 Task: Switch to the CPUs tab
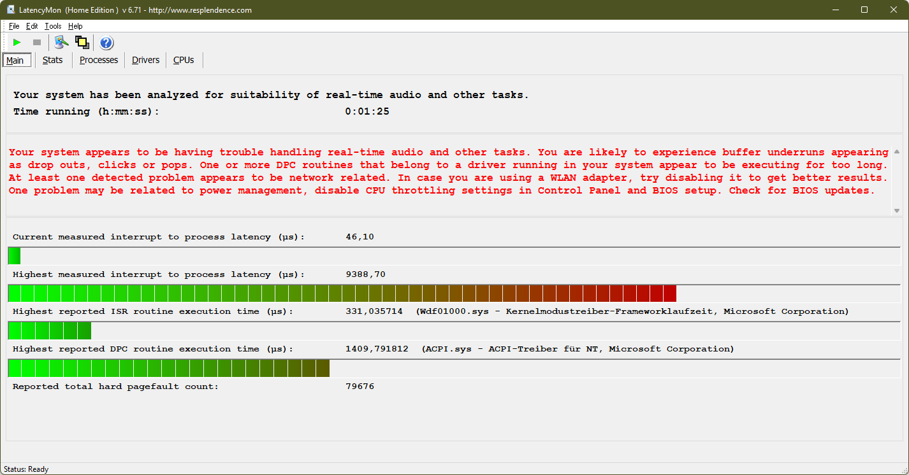pyautogui.click(x=184, y=60)
